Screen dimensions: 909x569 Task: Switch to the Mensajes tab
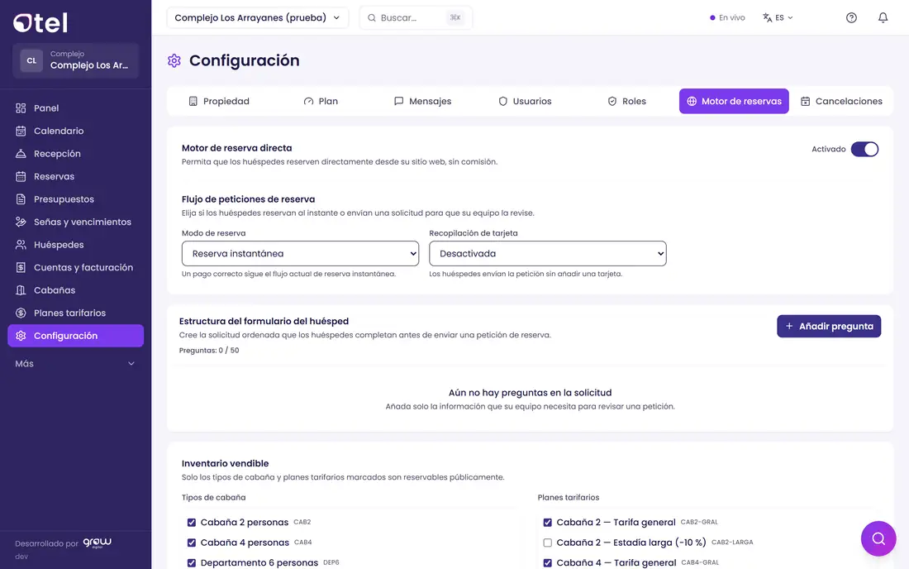point(422,101)
